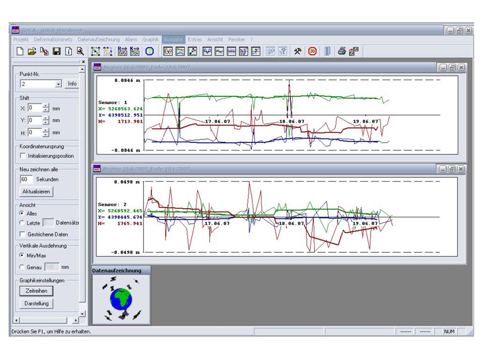Click the side panel horizontal scrollbar right arrow
Viewport: 483px width, 344px height.
[x=76, y=321]
